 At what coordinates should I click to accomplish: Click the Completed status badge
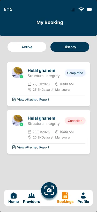[75, 73]
